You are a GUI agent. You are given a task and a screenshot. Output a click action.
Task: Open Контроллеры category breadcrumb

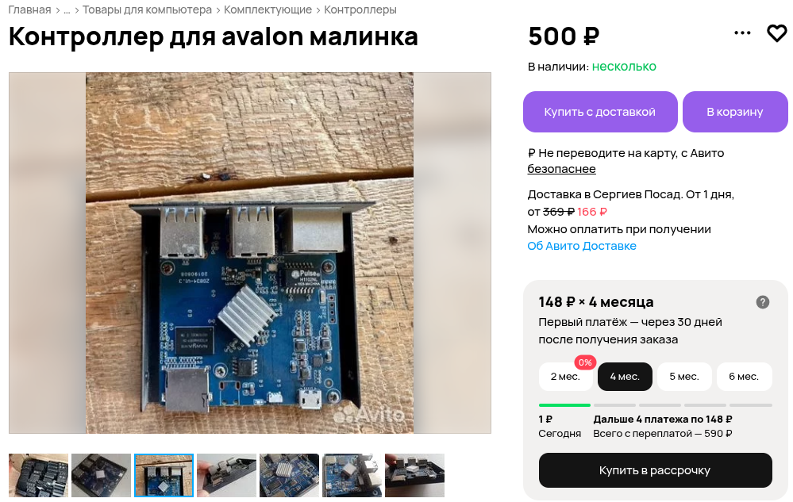(360, 10)
